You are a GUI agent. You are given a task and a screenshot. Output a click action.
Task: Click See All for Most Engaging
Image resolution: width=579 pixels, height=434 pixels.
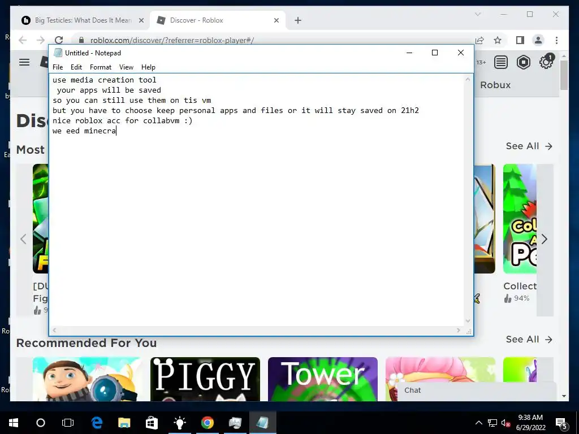tap(529, 146)
